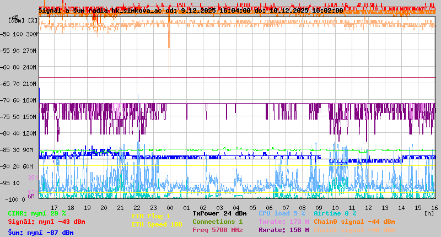Viewport: 441px width, 237px height.
Task: Click hour '16' on the time axis
Action: coord(434,208)
